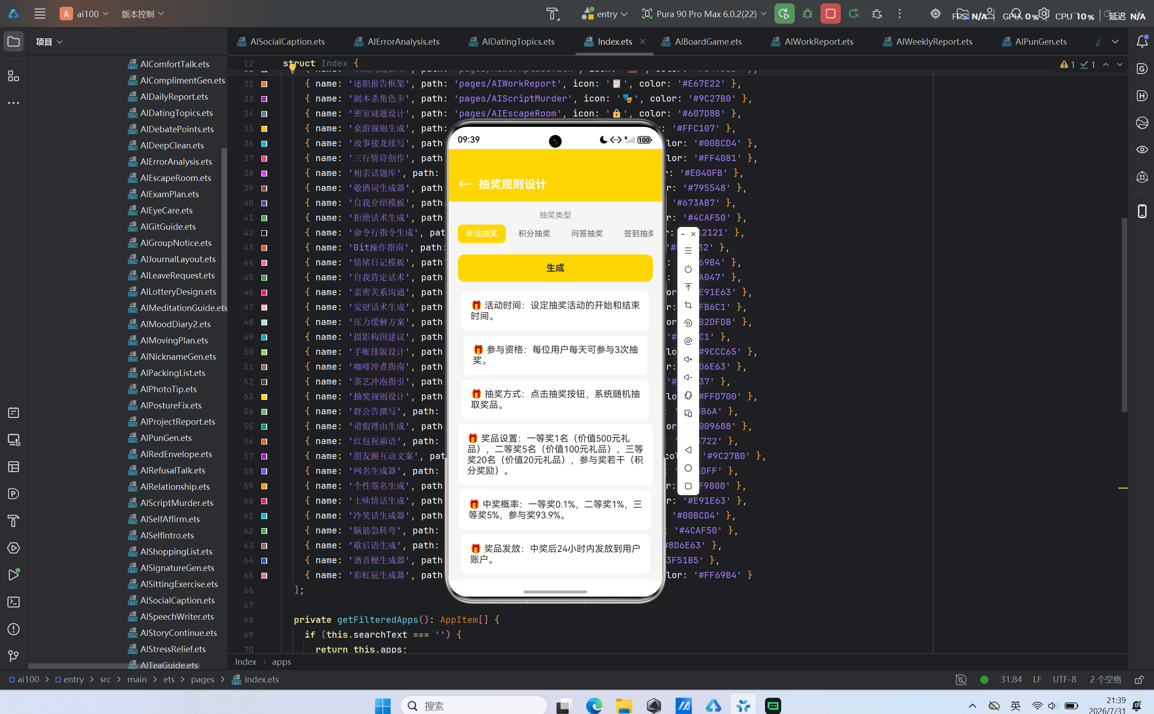The height and width of the screenshot is (714, 1154).
Task: Start debugging with the green bug icon
Action: [x=807, y=14]
